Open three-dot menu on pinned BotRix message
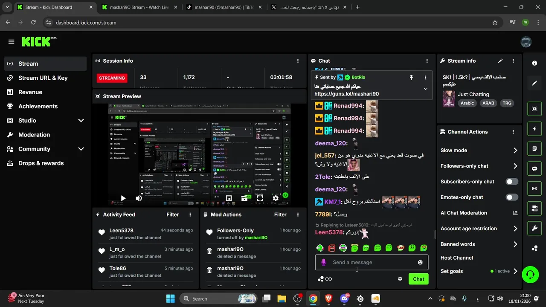This screenshot has width=546, height=307. click(x=425, y=78)
